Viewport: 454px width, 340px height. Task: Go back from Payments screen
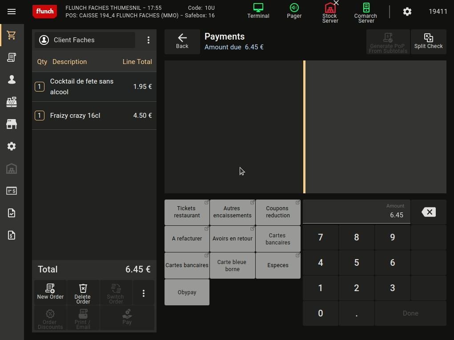pos(182,41)
